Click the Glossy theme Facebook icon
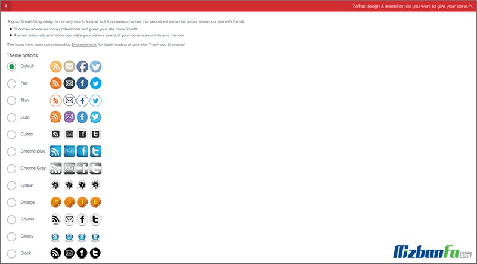This screenshot has height=264, width=477. (x=82, y=237)
